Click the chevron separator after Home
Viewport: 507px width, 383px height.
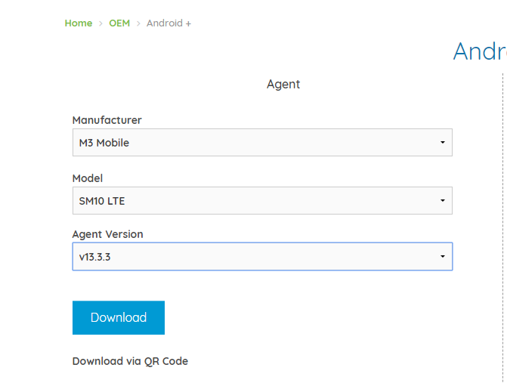point(100,23)
